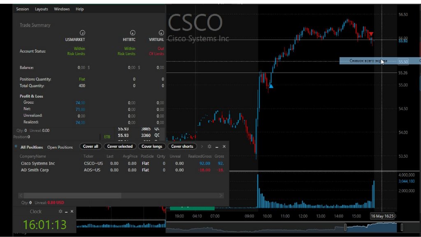Close the Clock panel
Image resolution: width=421 pixels, height=237 pixels.
72,211
